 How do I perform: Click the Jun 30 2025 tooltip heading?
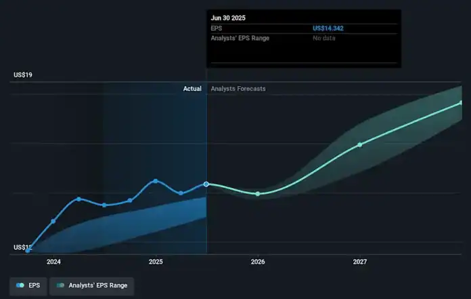point(227,16)
